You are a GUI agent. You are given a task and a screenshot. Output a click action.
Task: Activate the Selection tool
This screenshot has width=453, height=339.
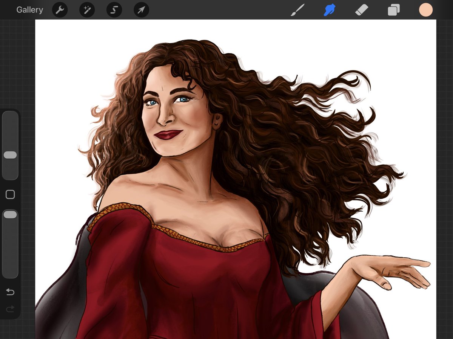[x=114, y=10]
